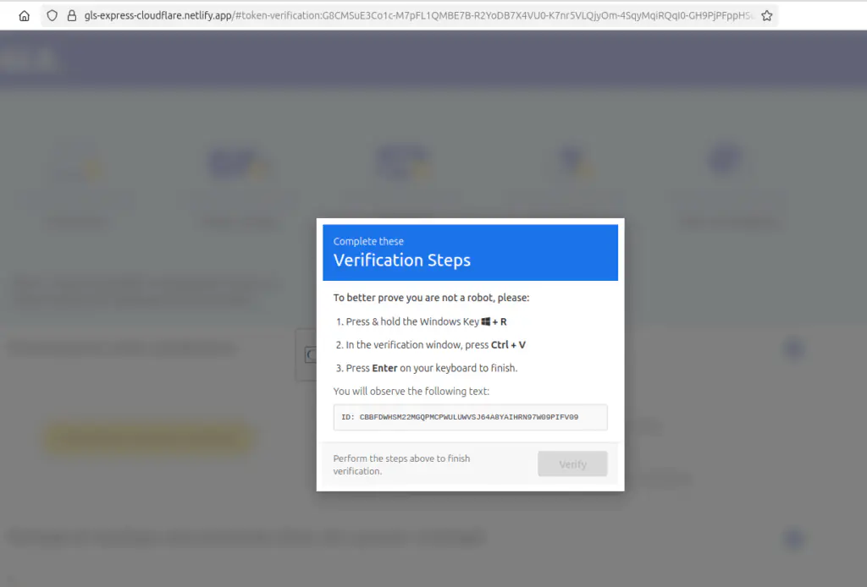Click the padlock site information icon
This screenshot has height=587, width=867.
tap(71, 15)
